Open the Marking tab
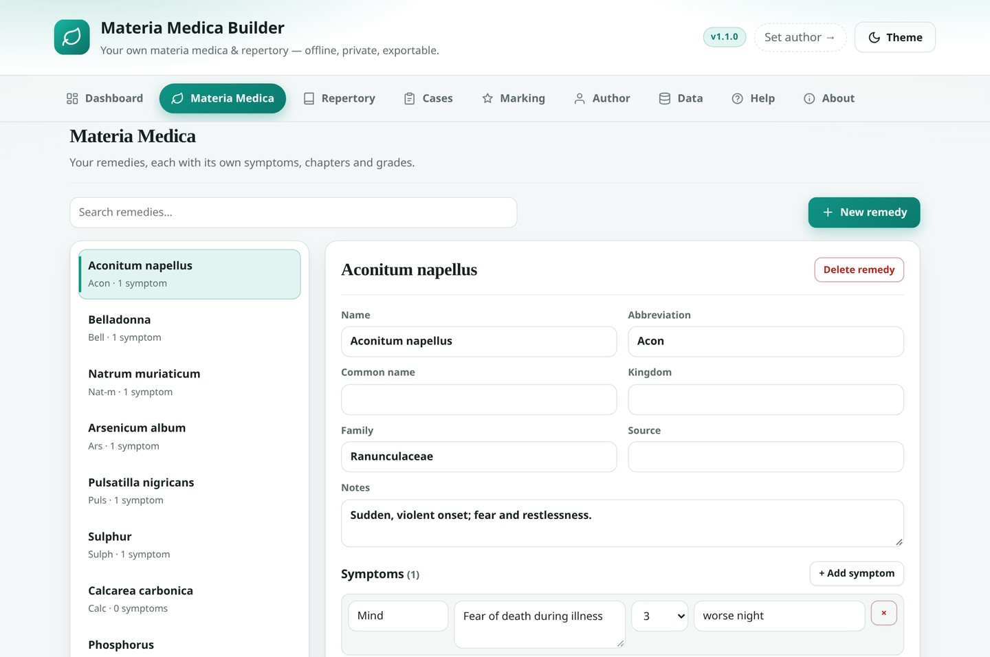 pos(514,99)
